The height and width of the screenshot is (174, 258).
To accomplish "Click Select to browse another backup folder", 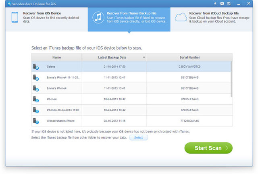I will [139, 138].
